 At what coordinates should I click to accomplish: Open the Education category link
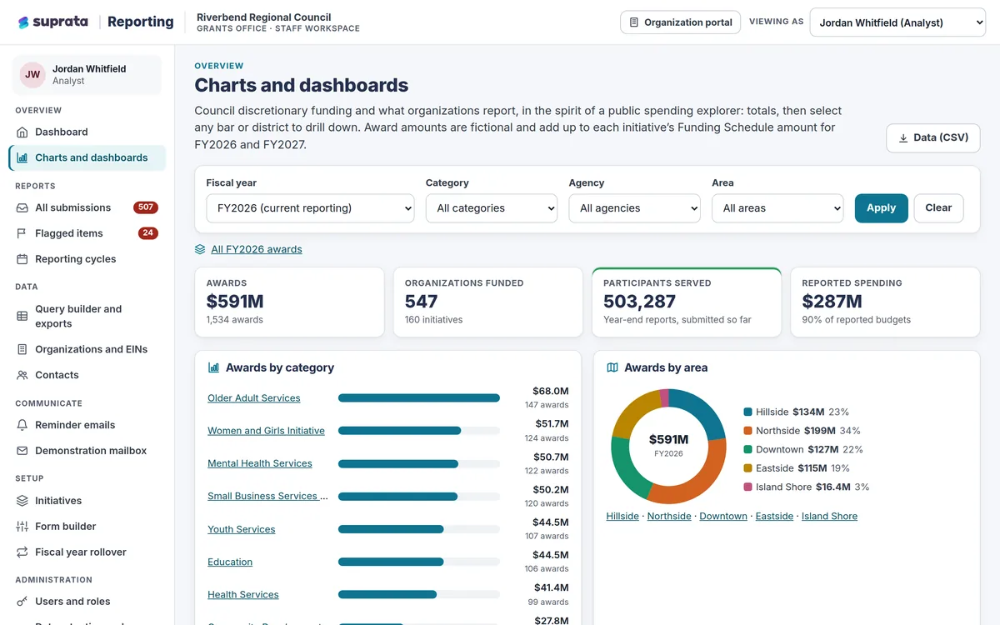click(230, 562)
